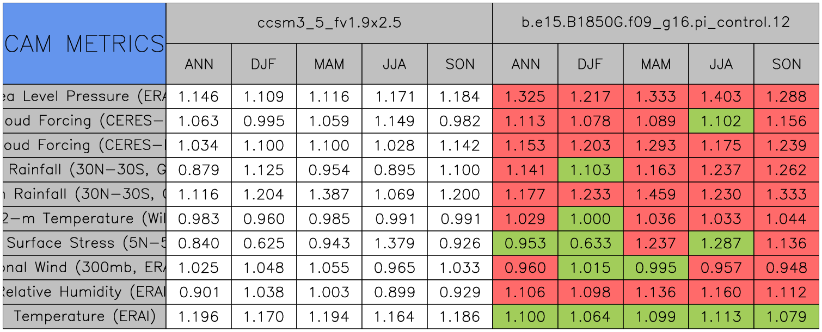Click the 2-m Temperature row label
This screenshot has width=822, height=332.
pyautogui.click(x=84, y=218)
